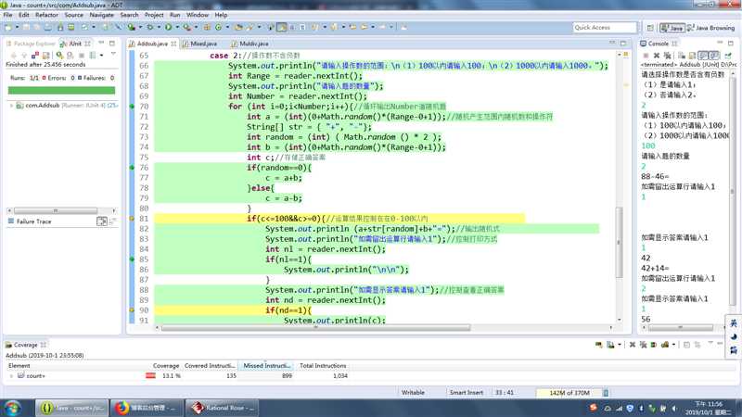Click the Total Instructions column header

tap(323, 365)
